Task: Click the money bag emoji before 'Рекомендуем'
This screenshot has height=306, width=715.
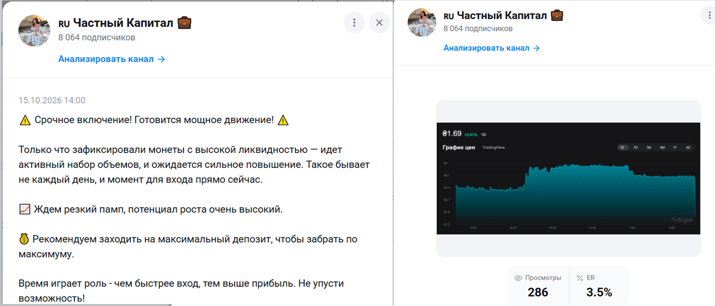Action: (24, 239)
